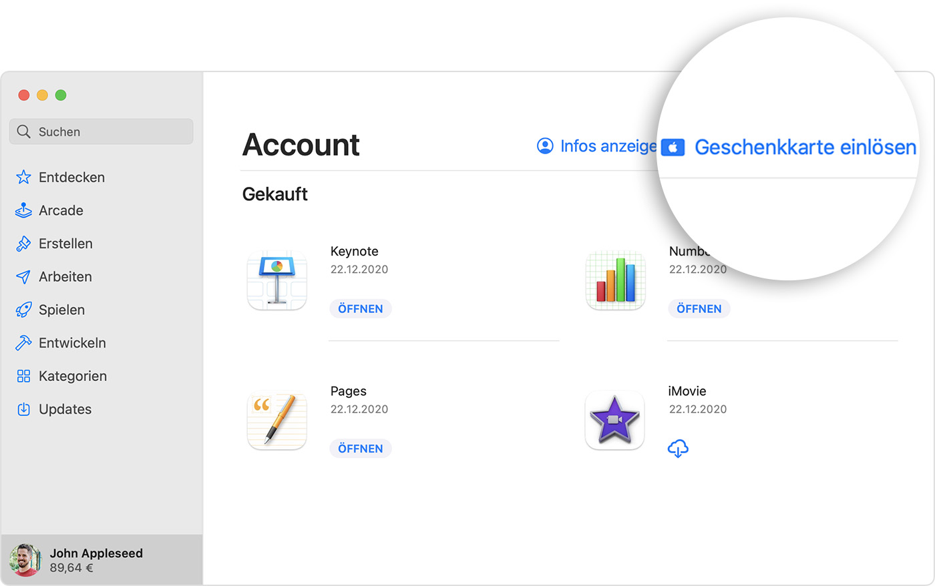
Task: Click the Keynote purchase date 22.12.2020
Action: [359, 270]
